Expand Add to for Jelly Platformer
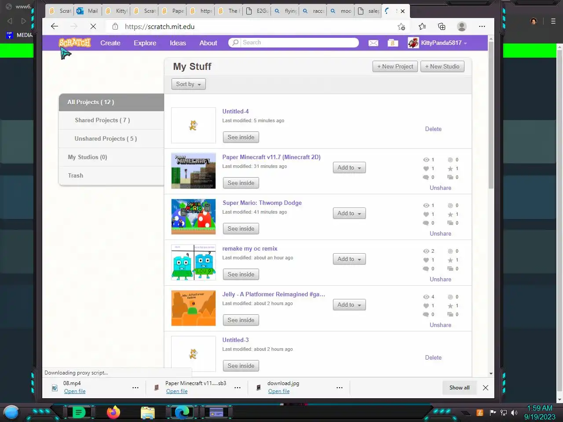 point(349,305)
